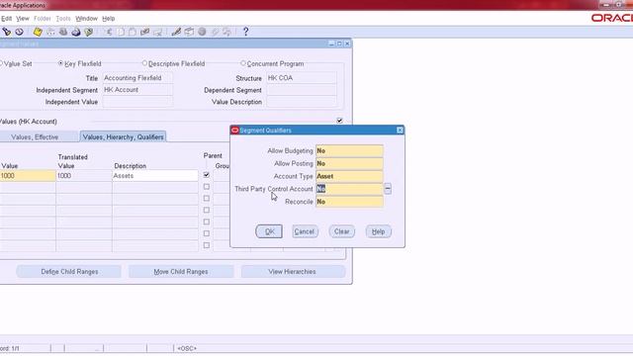Select the 1000 cell in Value column

tap(28, 176)
